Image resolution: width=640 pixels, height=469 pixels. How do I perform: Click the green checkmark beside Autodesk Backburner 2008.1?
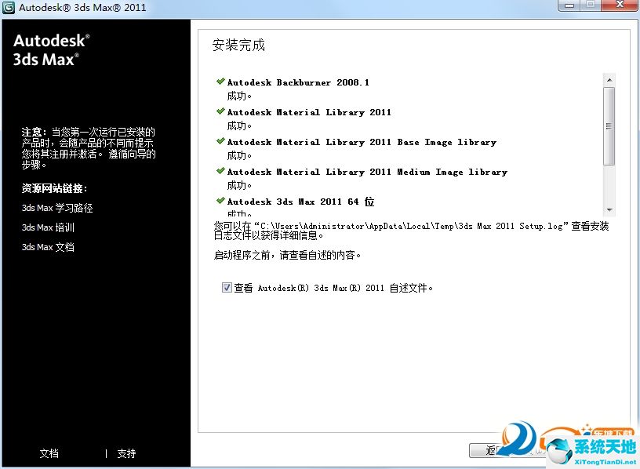[220, 82]
